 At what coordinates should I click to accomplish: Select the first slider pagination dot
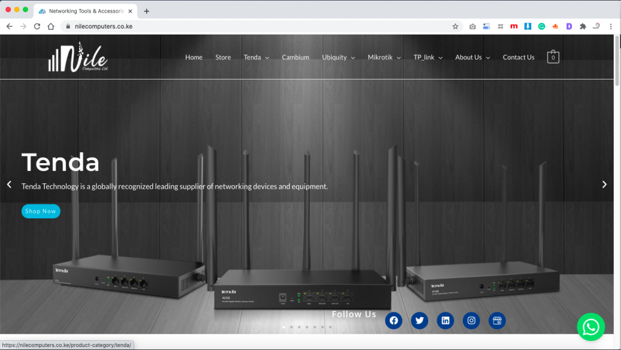(x=284, y=327)
